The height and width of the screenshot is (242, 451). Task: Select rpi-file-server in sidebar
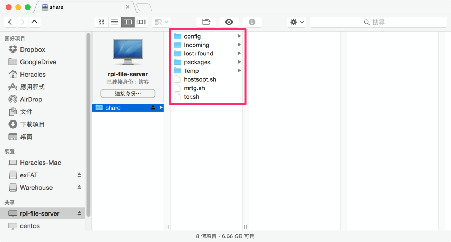[x=42, y=213]
